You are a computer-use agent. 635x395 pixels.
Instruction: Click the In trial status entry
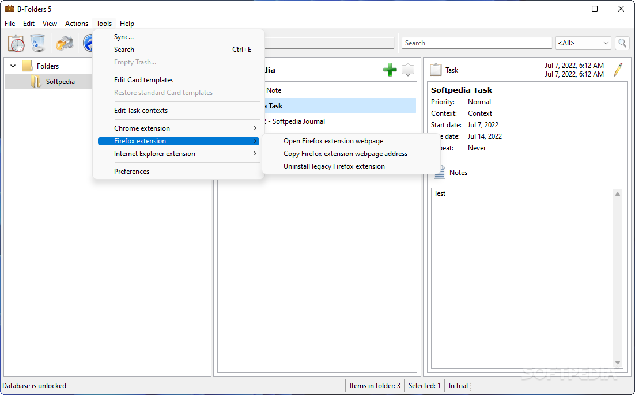(x=458, y=386)
